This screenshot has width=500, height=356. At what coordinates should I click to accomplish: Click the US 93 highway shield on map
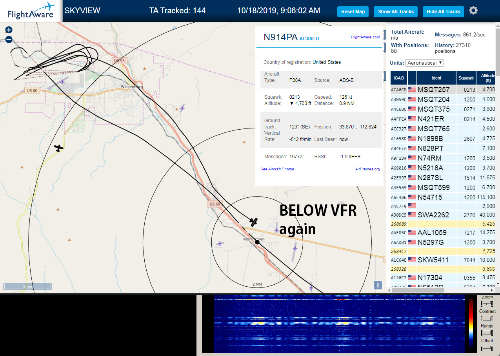[119, 61]
